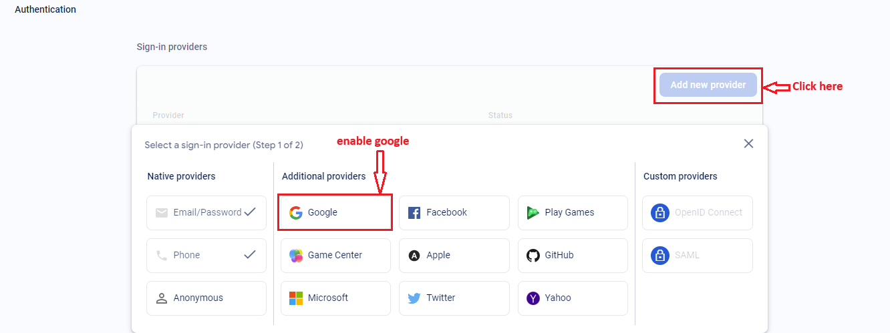Close the sign-in provider dialog
This screenshot has height=333, width=890.
pos(748,143)
